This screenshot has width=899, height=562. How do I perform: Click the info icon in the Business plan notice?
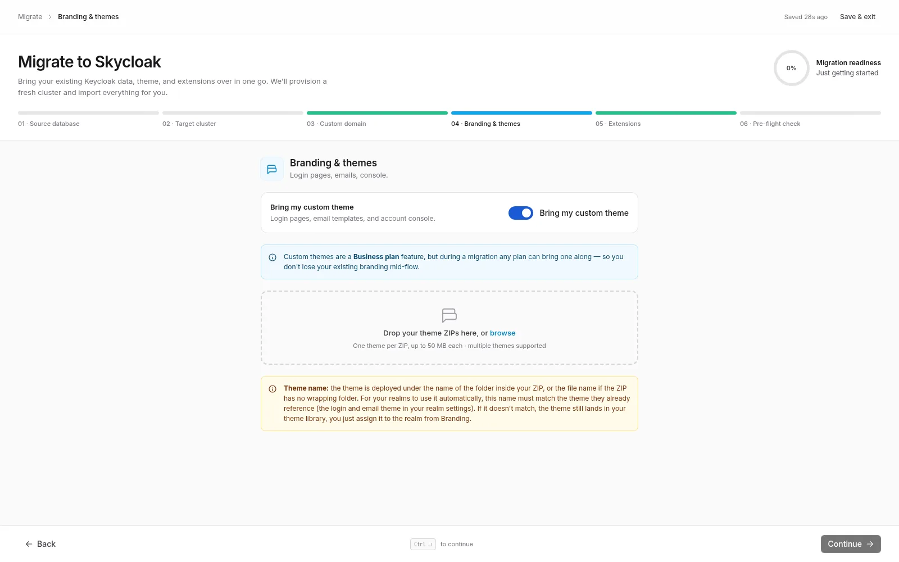coord(273,257)
